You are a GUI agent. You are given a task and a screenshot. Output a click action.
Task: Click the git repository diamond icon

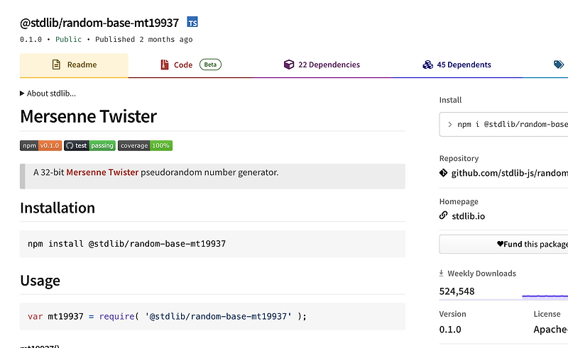click(444, 173)
